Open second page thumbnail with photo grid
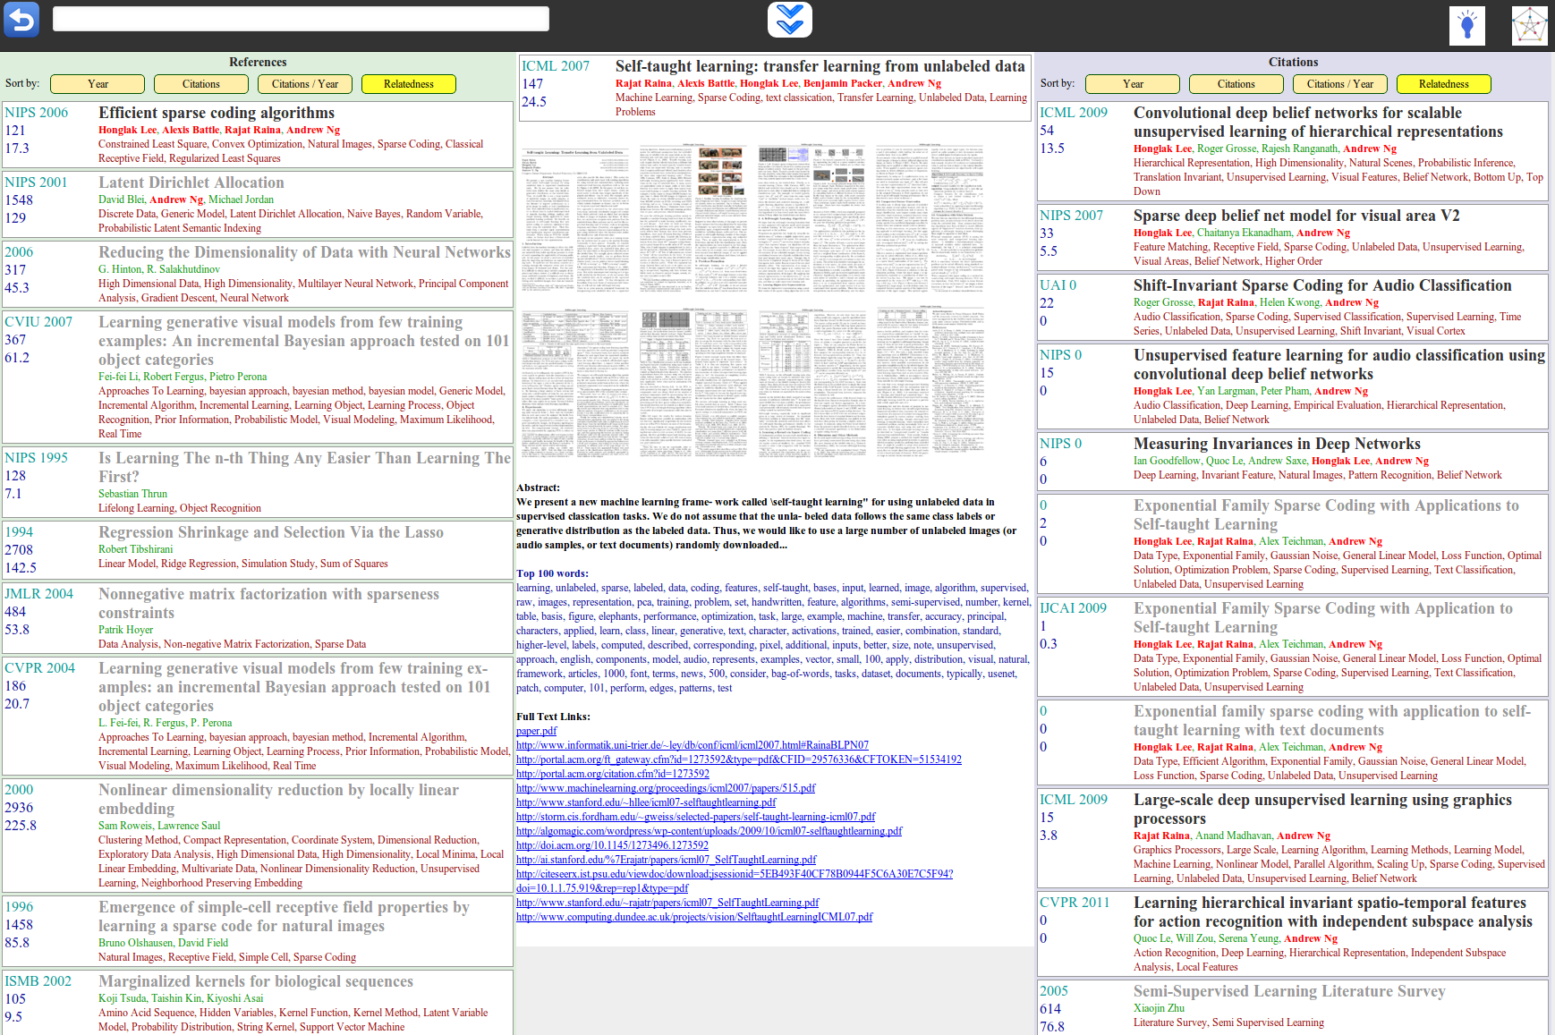This screenshot has width=1555, height=1035. (x=693, y=219)
